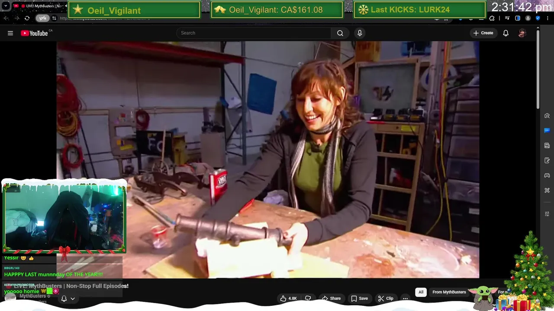Click the MythBusters video player
The image size is (554, 311).
tap(267, 160)
